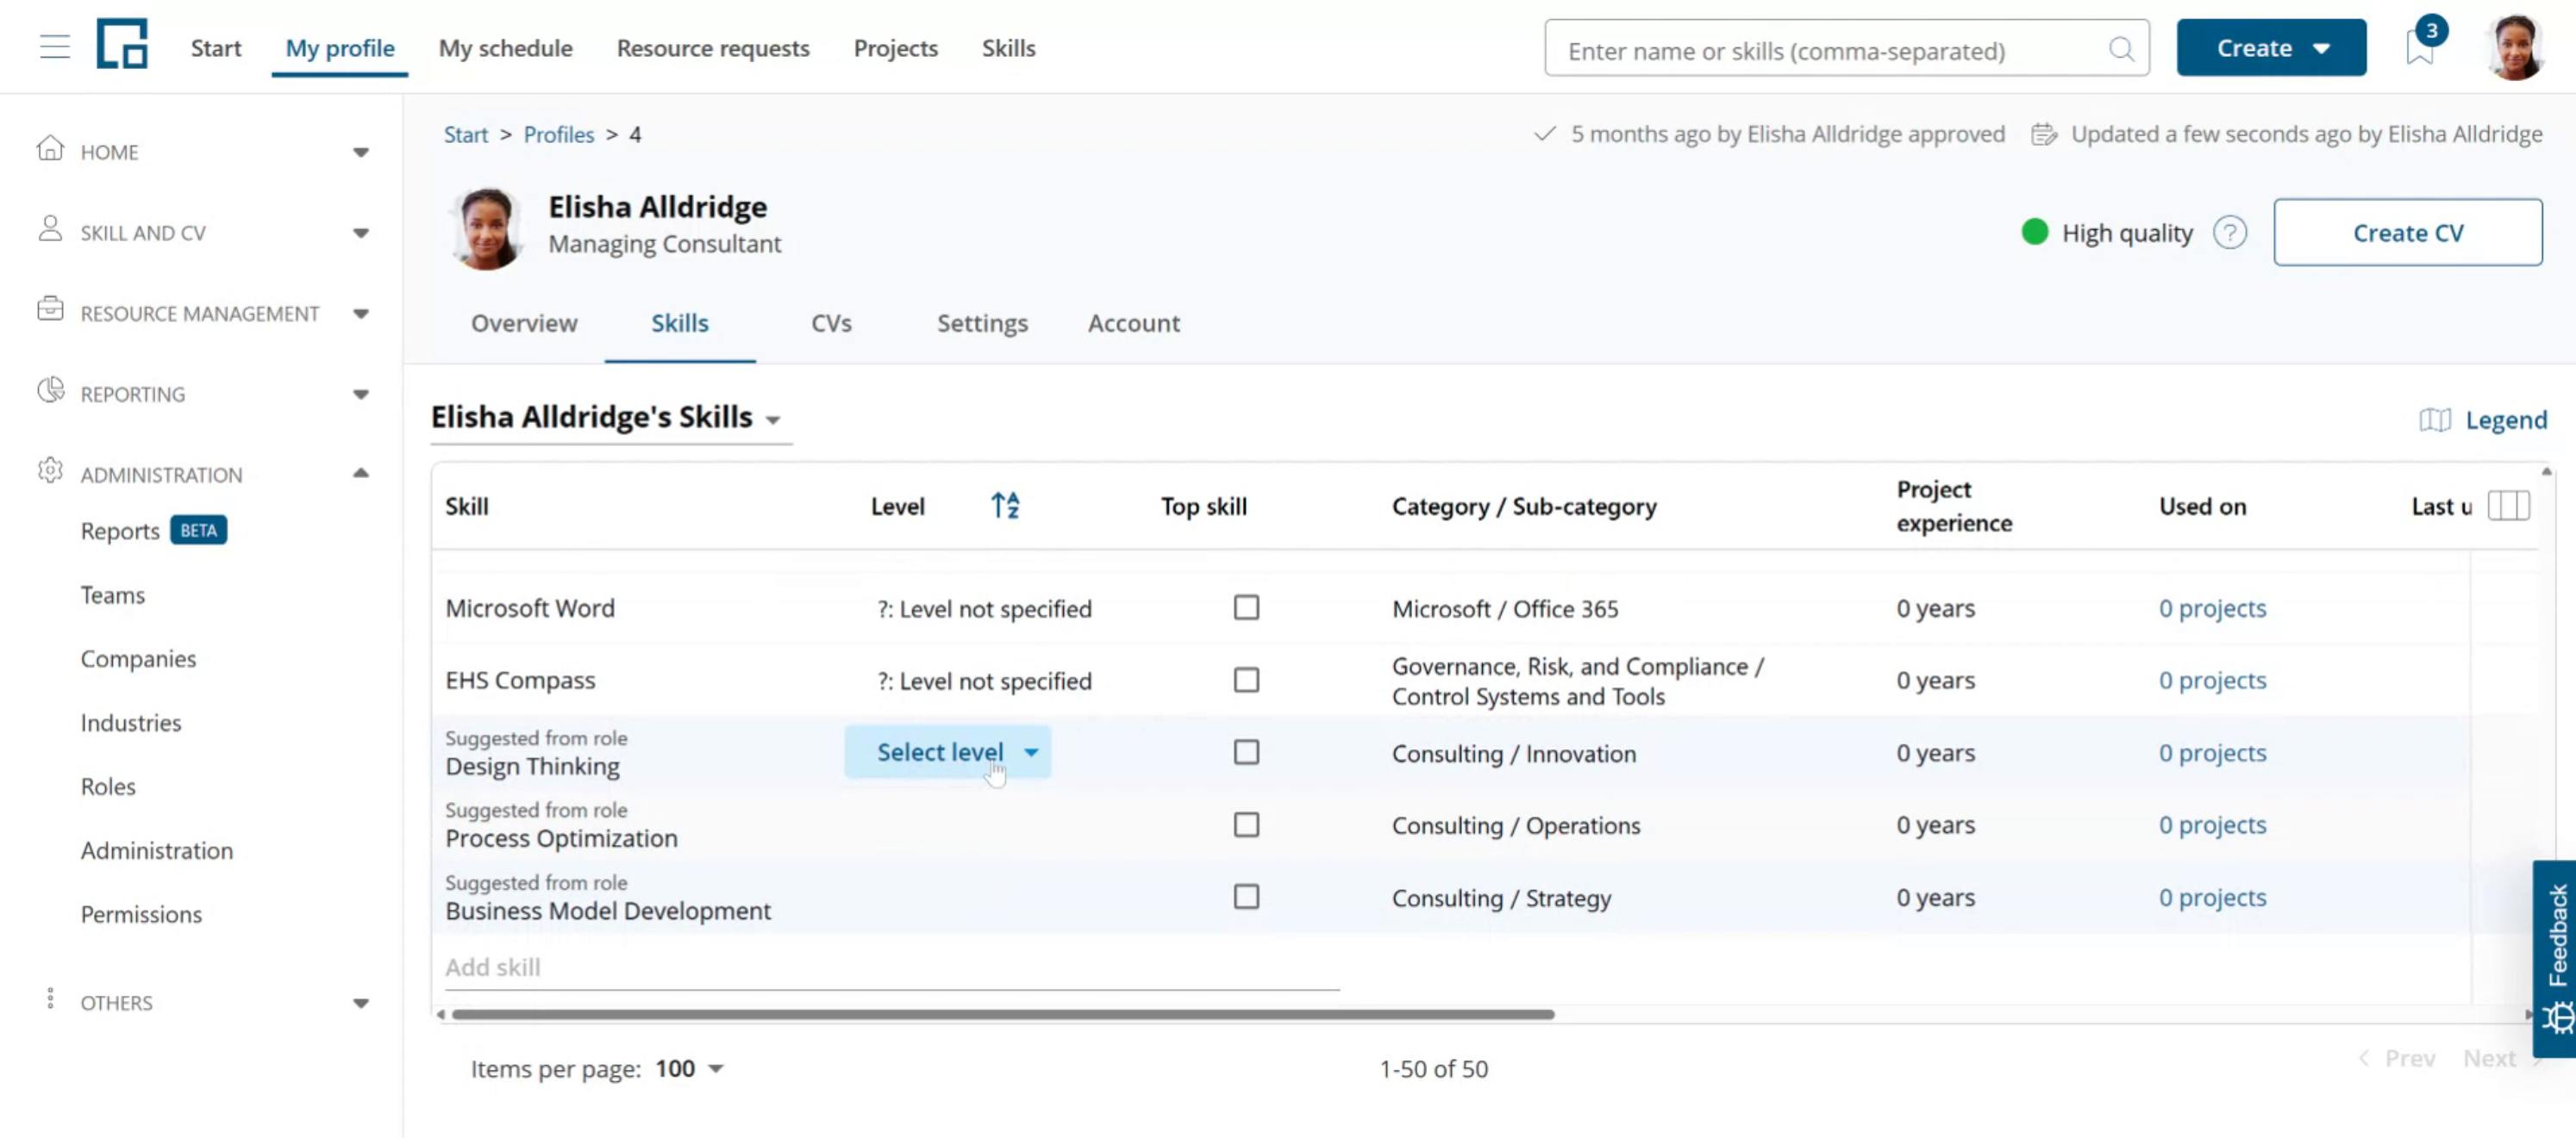This screenshot has width=2576, height=1138.
Task: Check Top skill for Process Optimization
Action: (x=1246, y=824)
